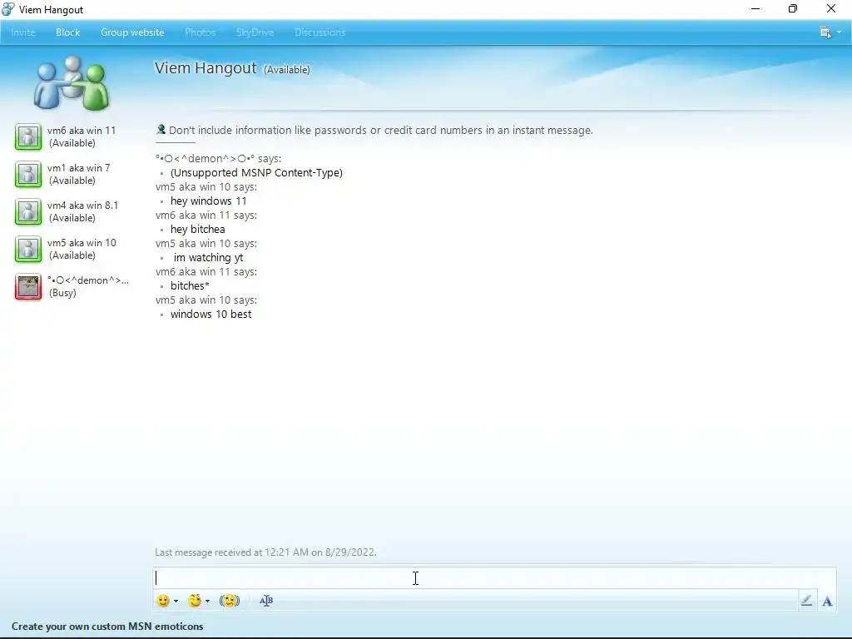Click the message 'windows 10 best'
Image resolution: width=852 pixels, height=639 pixels.
click(x=211, y=314)
